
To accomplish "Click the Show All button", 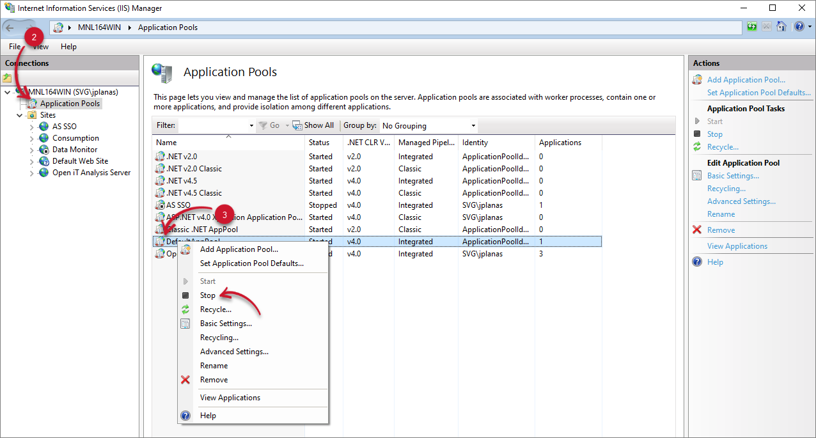I will pyautogui.click(x=313, y=125).
